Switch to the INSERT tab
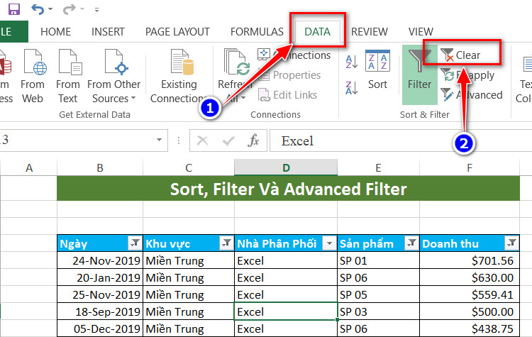This screenshot has width=532, height=337. pos(108,32)
